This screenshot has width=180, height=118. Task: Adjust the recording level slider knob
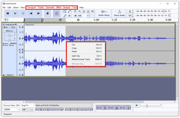(x=164, y=11)
